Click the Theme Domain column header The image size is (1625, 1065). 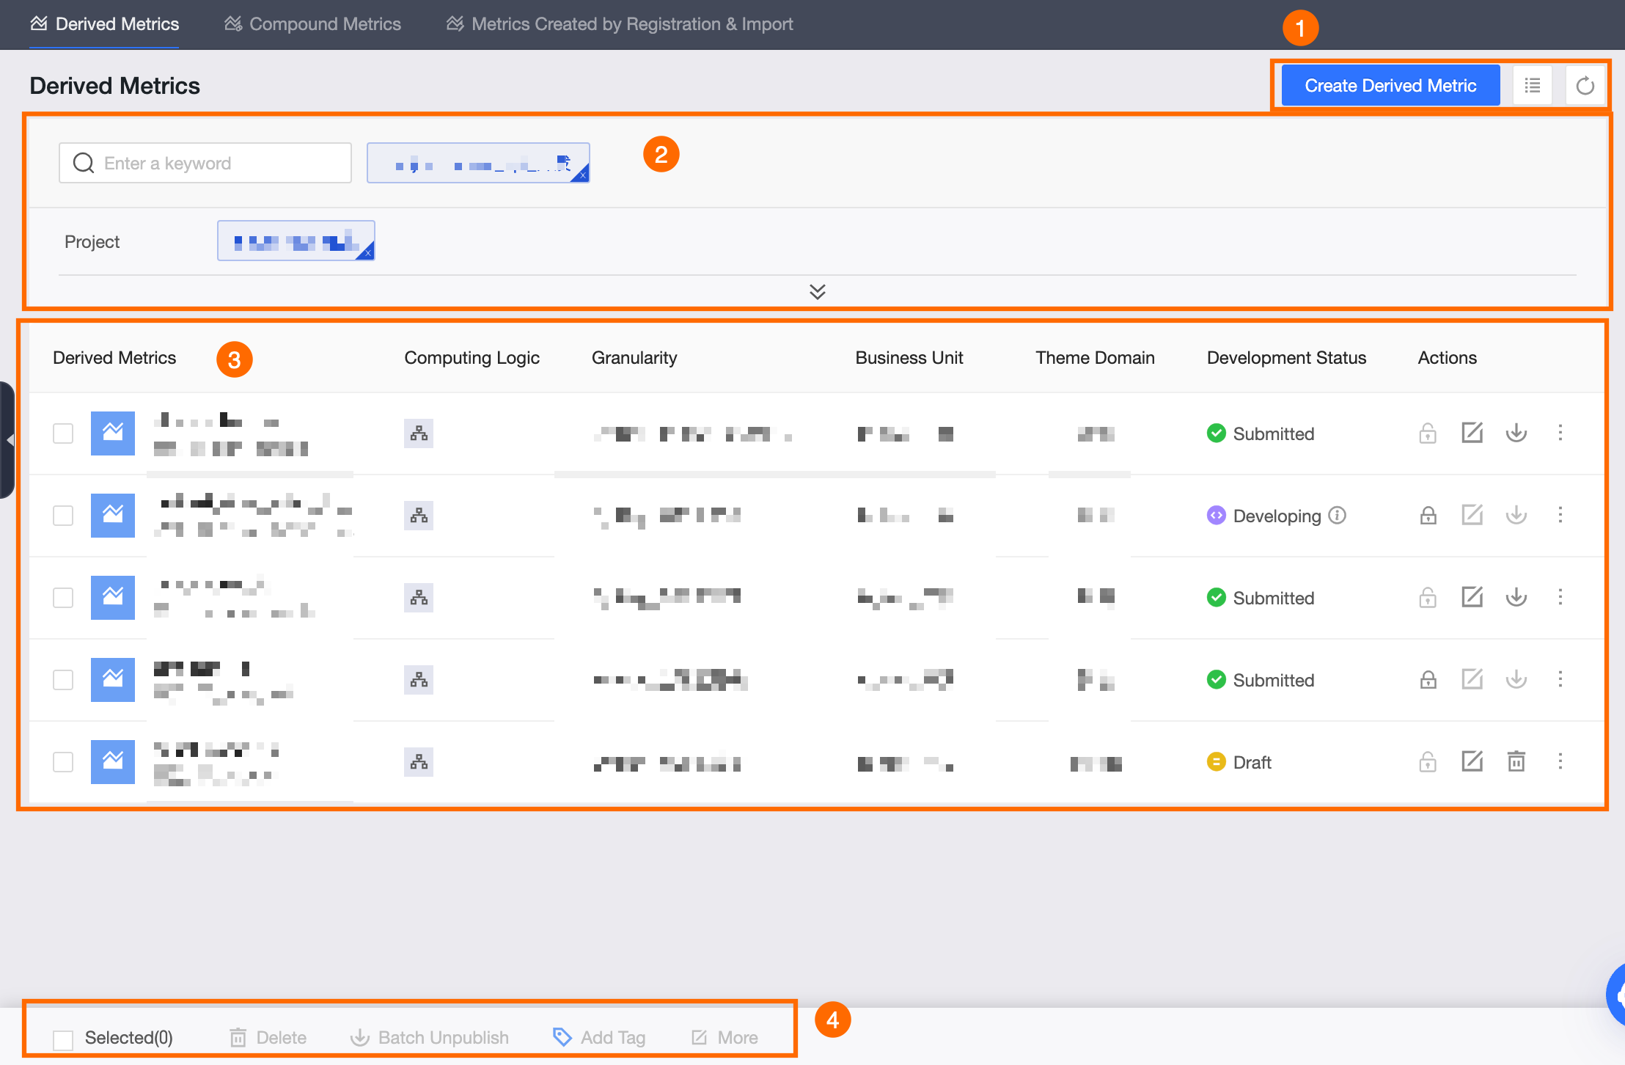pyautogui.click(x=1095, y=358)
